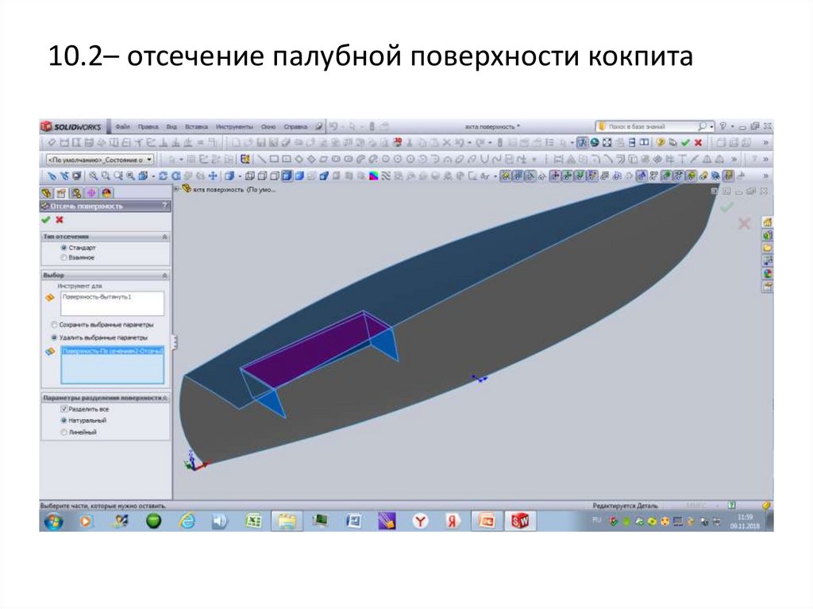Toggle Разделить все checkbox
This screenshot has width=813, height=609.
[64, 409]
